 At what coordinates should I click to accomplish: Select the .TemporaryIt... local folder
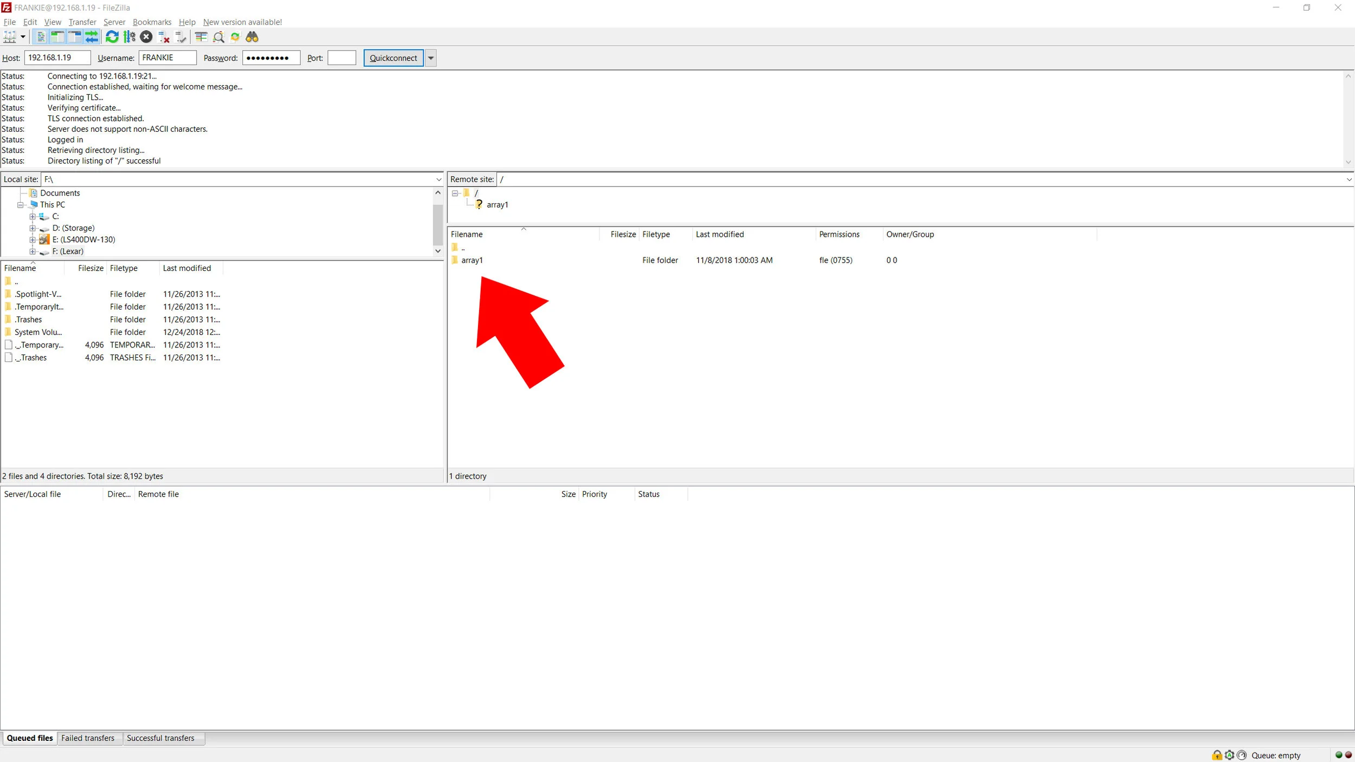(x=39, y=307)
